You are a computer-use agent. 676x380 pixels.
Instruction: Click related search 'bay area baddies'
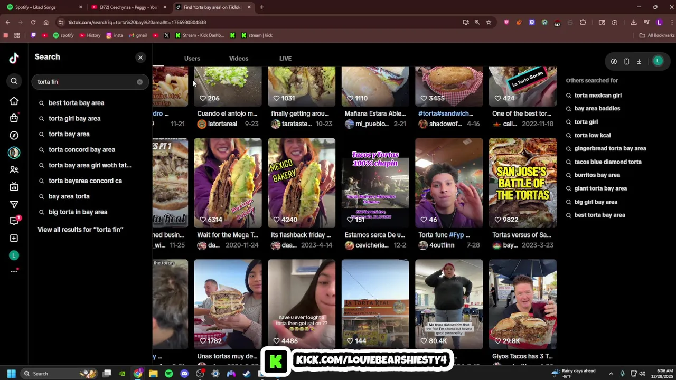click(597, 109)
